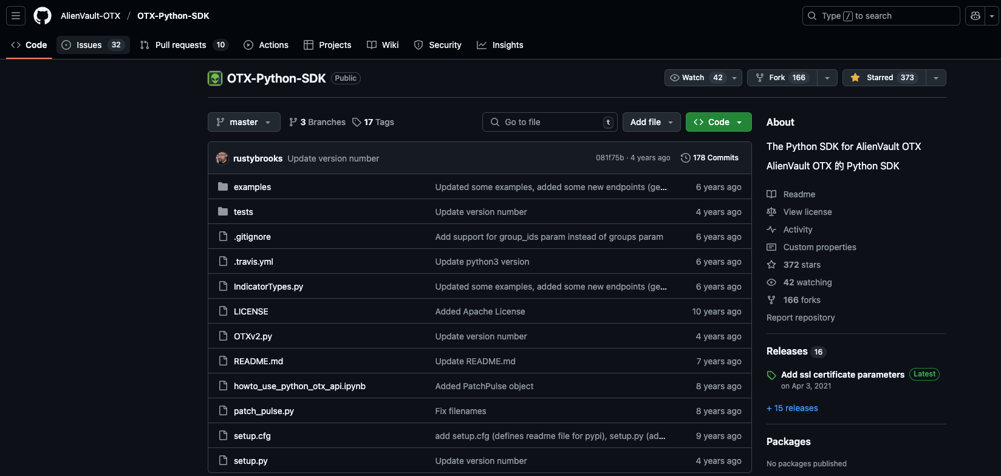
Task: Open the Pull requests tab
Action: (x=183, y=45)
